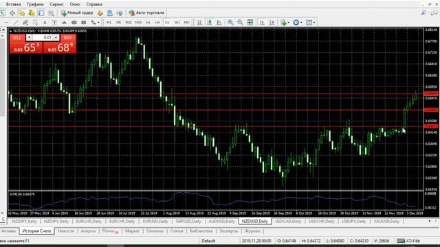Open the Navigator folder-star icon
Viewport: 440px width, 247px height.
tap(22, 13)
